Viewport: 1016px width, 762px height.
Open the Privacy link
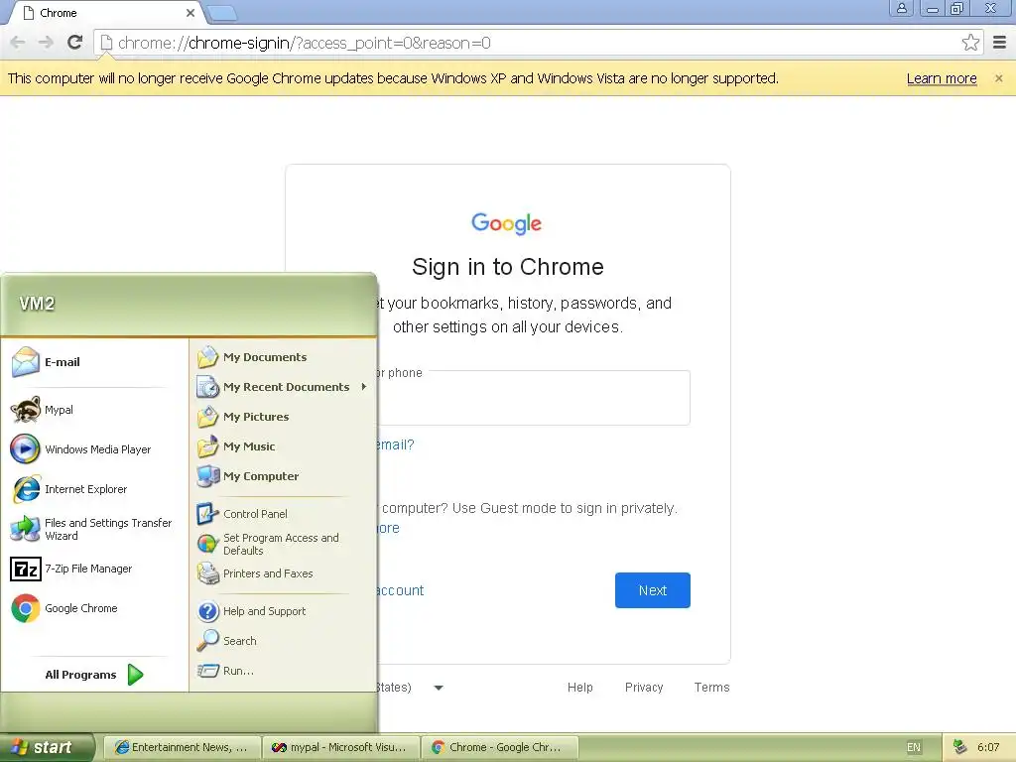coord(643,688)
